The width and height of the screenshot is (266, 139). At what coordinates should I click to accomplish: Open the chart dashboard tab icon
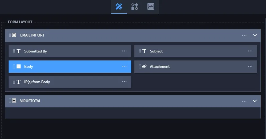pyautogui.click(x=151, y=7)
